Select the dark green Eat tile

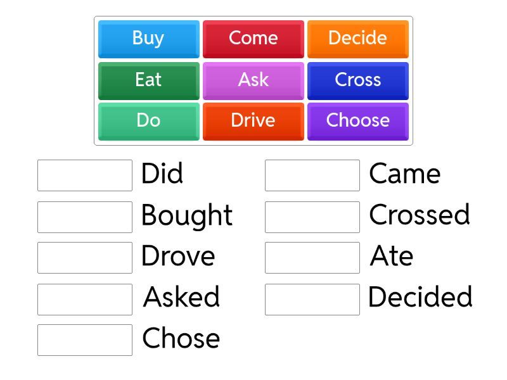point(148,80)
